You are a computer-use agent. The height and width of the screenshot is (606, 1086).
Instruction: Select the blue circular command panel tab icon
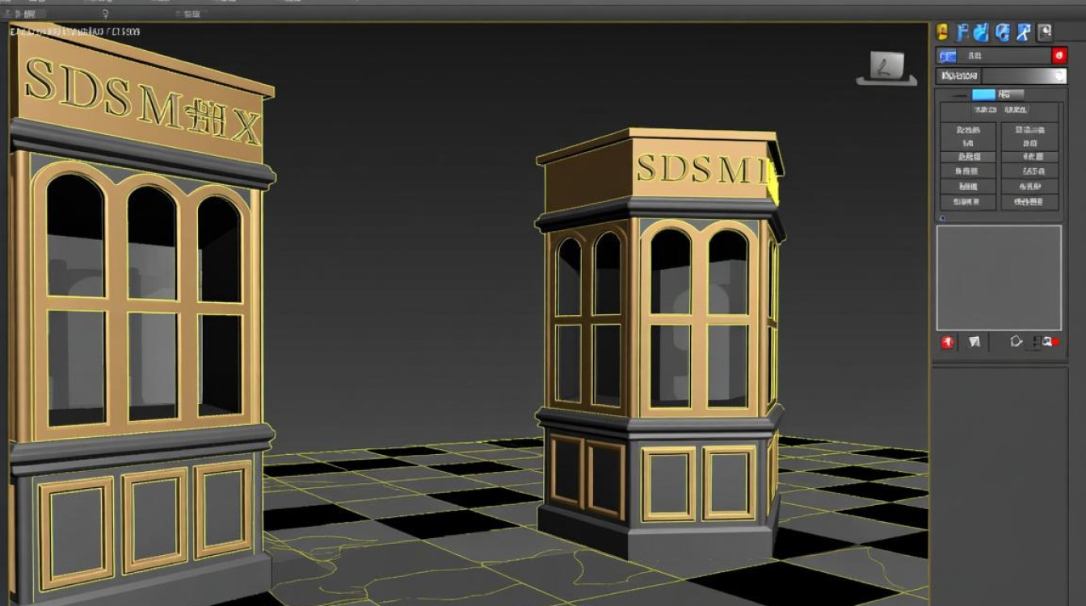[x=1003, y=32]
